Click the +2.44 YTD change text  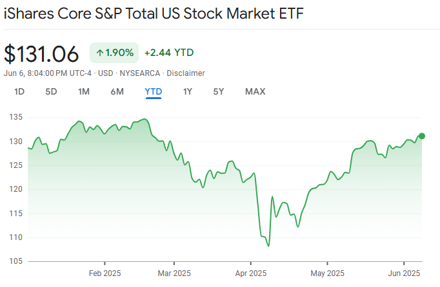(169, 52)
